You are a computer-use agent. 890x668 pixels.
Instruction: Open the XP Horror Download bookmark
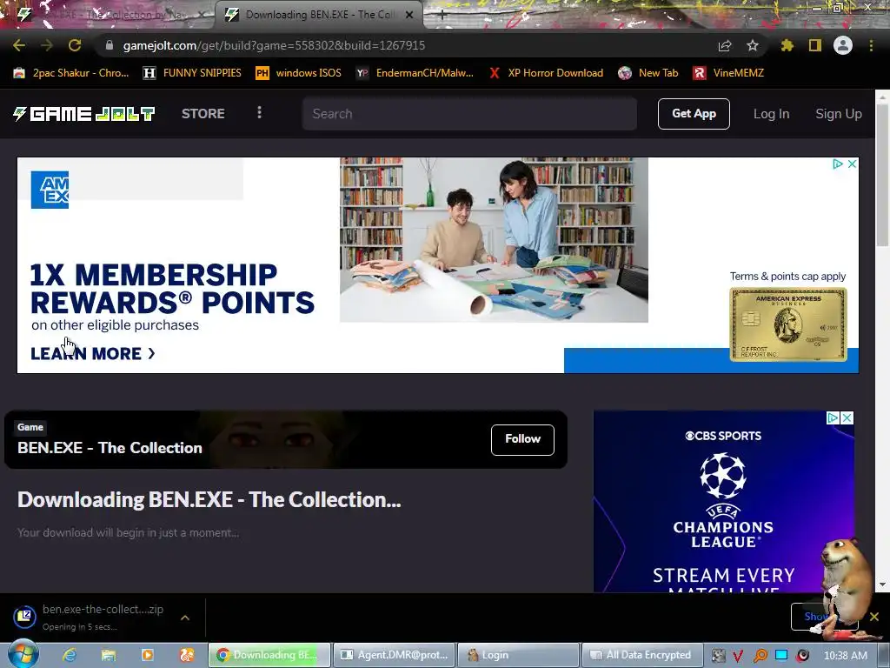[546, 73]
